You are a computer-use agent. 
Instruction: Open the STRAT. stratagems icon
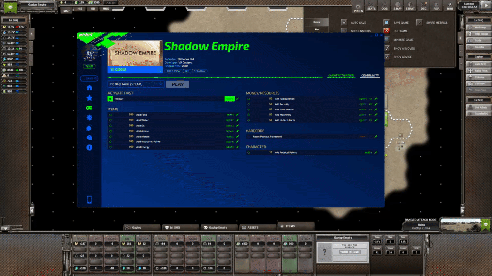point(410,6)
